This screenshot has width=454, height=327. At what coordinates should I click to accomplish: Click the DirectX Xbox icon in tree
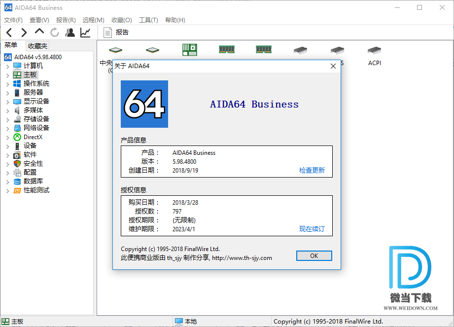click(x=17, y=137)
